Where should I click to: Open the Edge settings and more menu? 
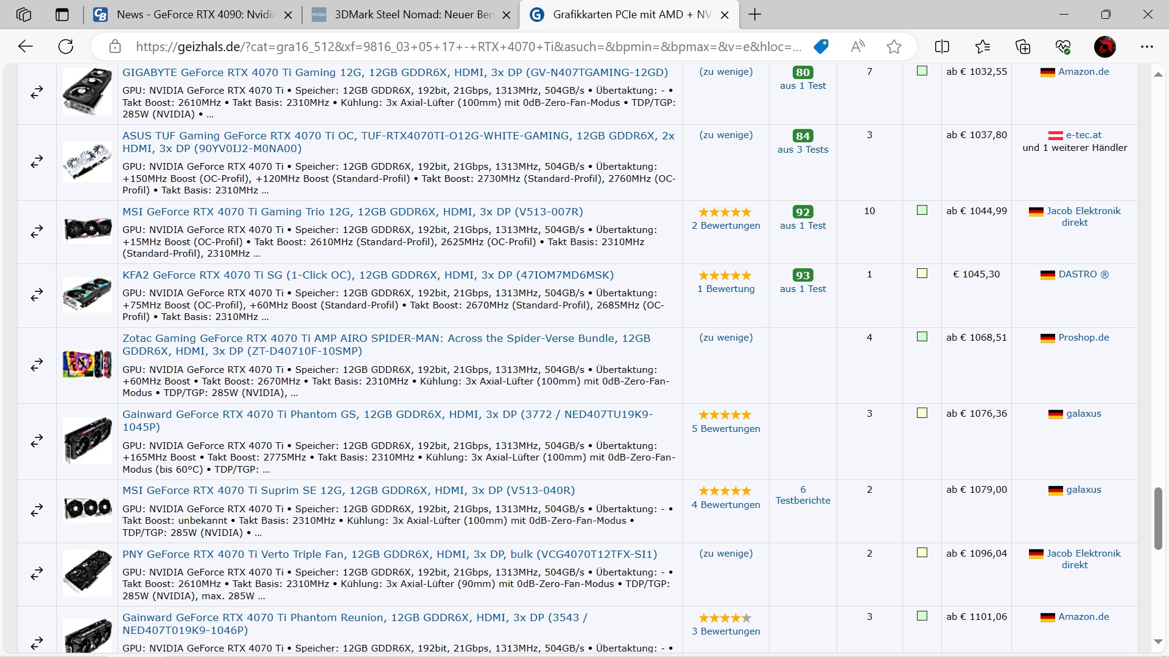(x=1147, y=47)
